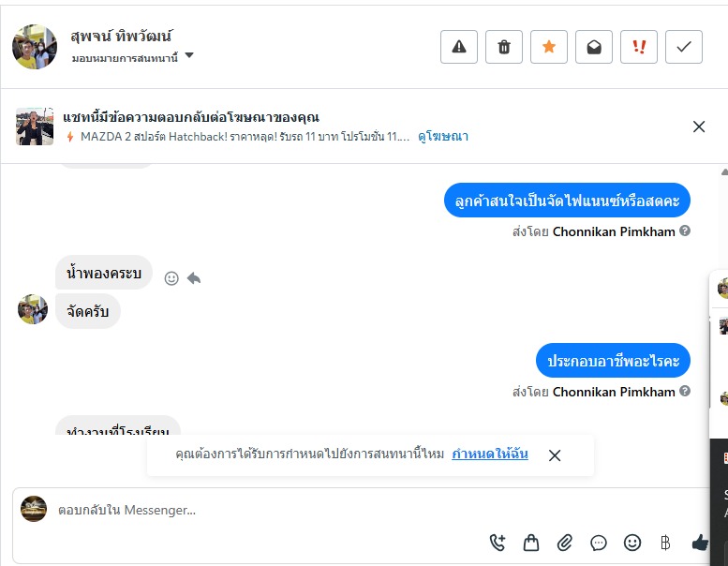Toggle the red exclamation priority marker
728x566 pixels.
click(x=639, y=47)
